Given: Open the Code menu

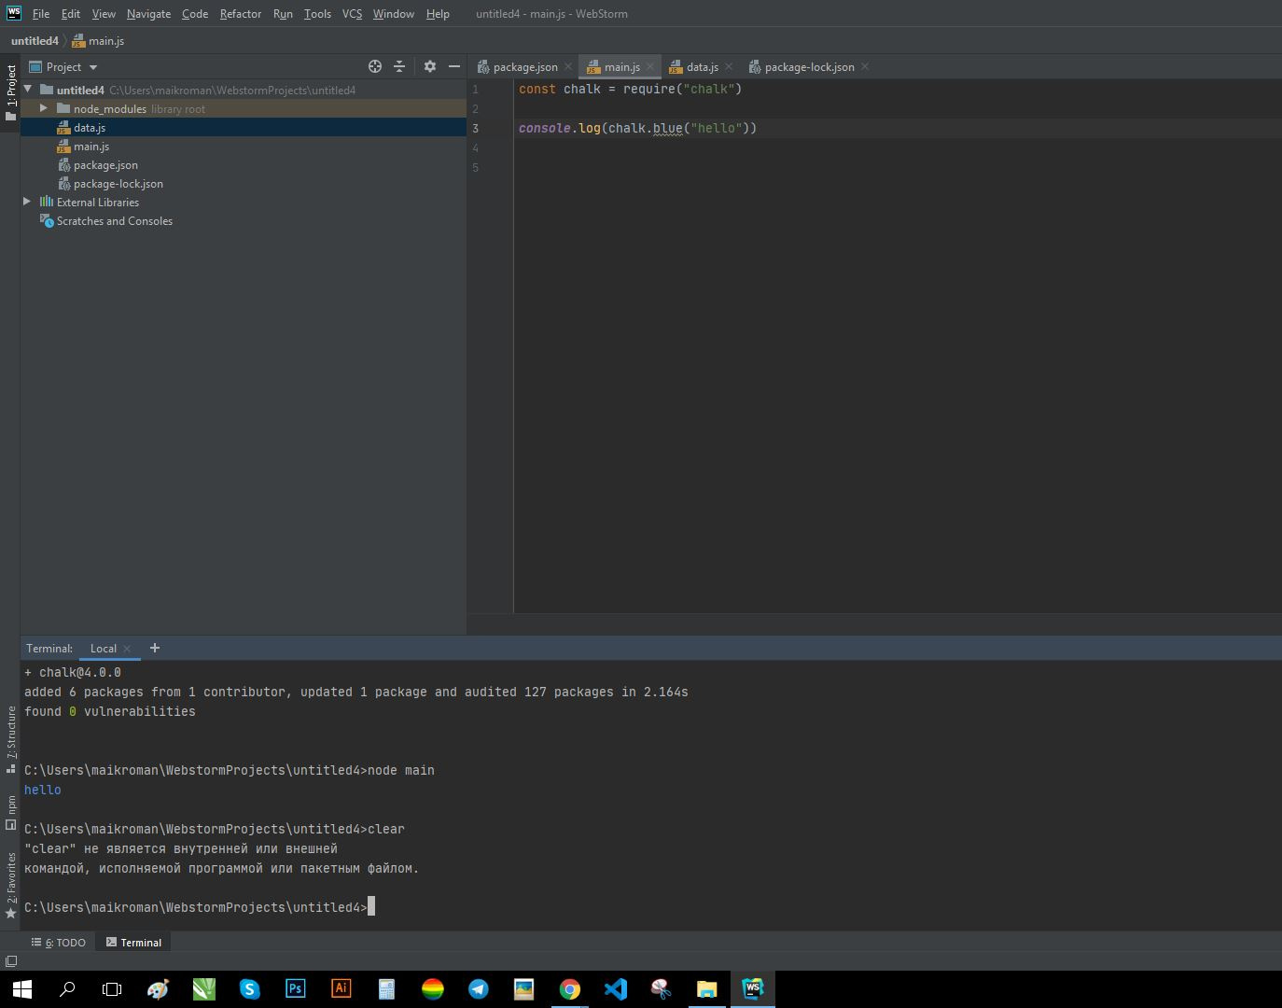Looking at the screenshot, I should (x=195, y=14).
